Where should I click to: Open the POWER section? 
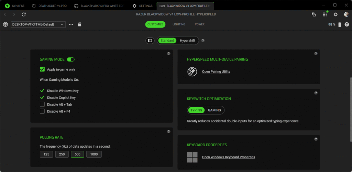200,24
